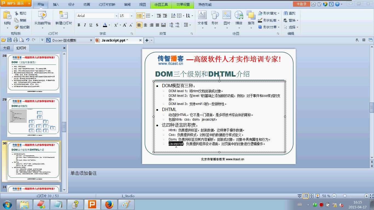This screenshot has width=374, height=210.
Task: Open Shape Effects (形状效果) dropdown
Action: 278,27
